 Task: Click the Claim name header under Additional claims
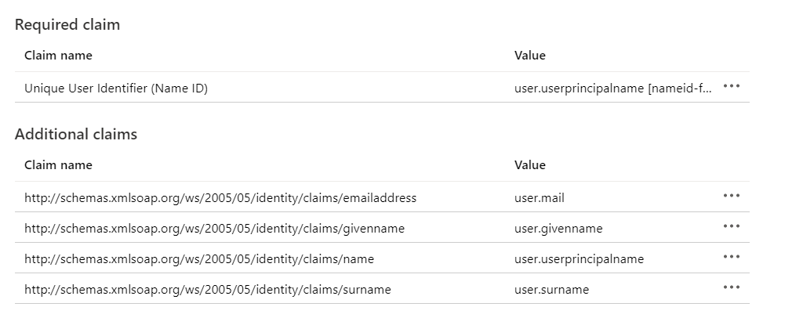point(58,165)
